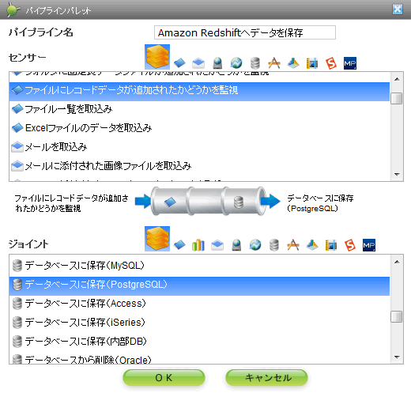Click sensor list scrollbar down arrow
The image size is (411, 393).
pos(397,175)
